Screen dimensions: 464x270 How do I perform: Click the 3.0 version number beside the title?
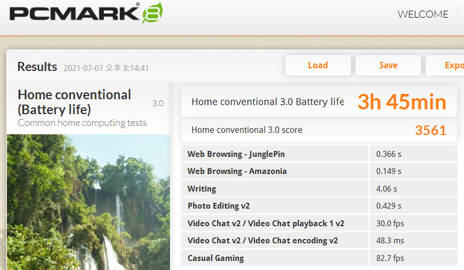click(x=158, y=104)
